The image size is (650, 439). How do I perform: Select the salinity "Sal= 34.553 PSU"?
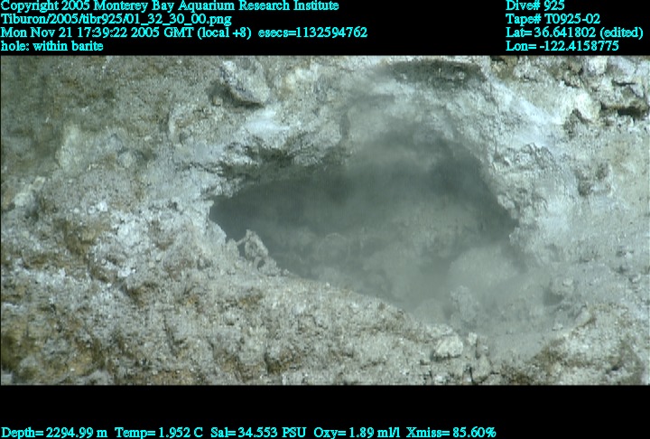(x=258, y=433)
